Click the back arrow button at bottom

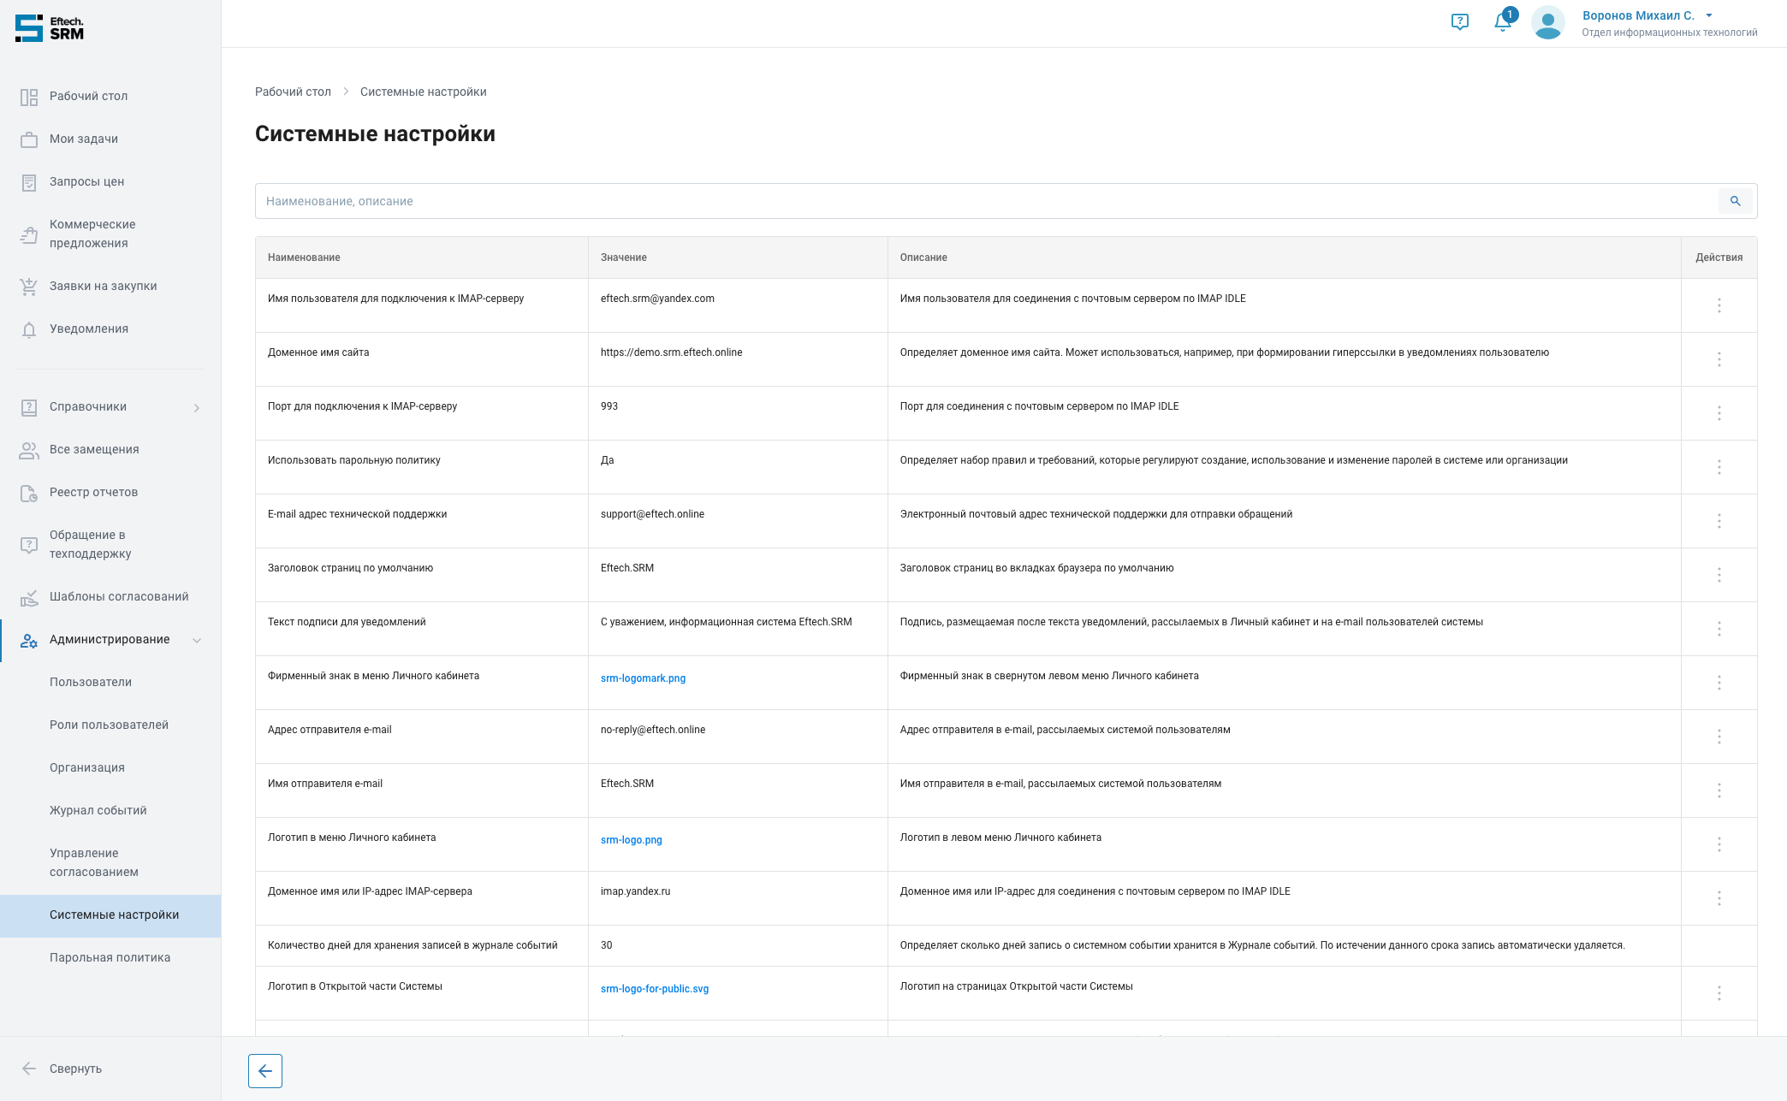point(265,1071)
